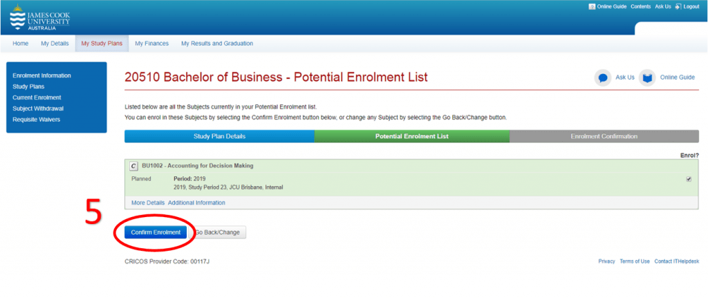
Task: Open the My Details tab
Action: click(55, 44)
